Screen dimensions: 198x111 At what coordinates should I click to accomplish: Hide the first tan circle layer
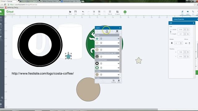pos(118,50)
